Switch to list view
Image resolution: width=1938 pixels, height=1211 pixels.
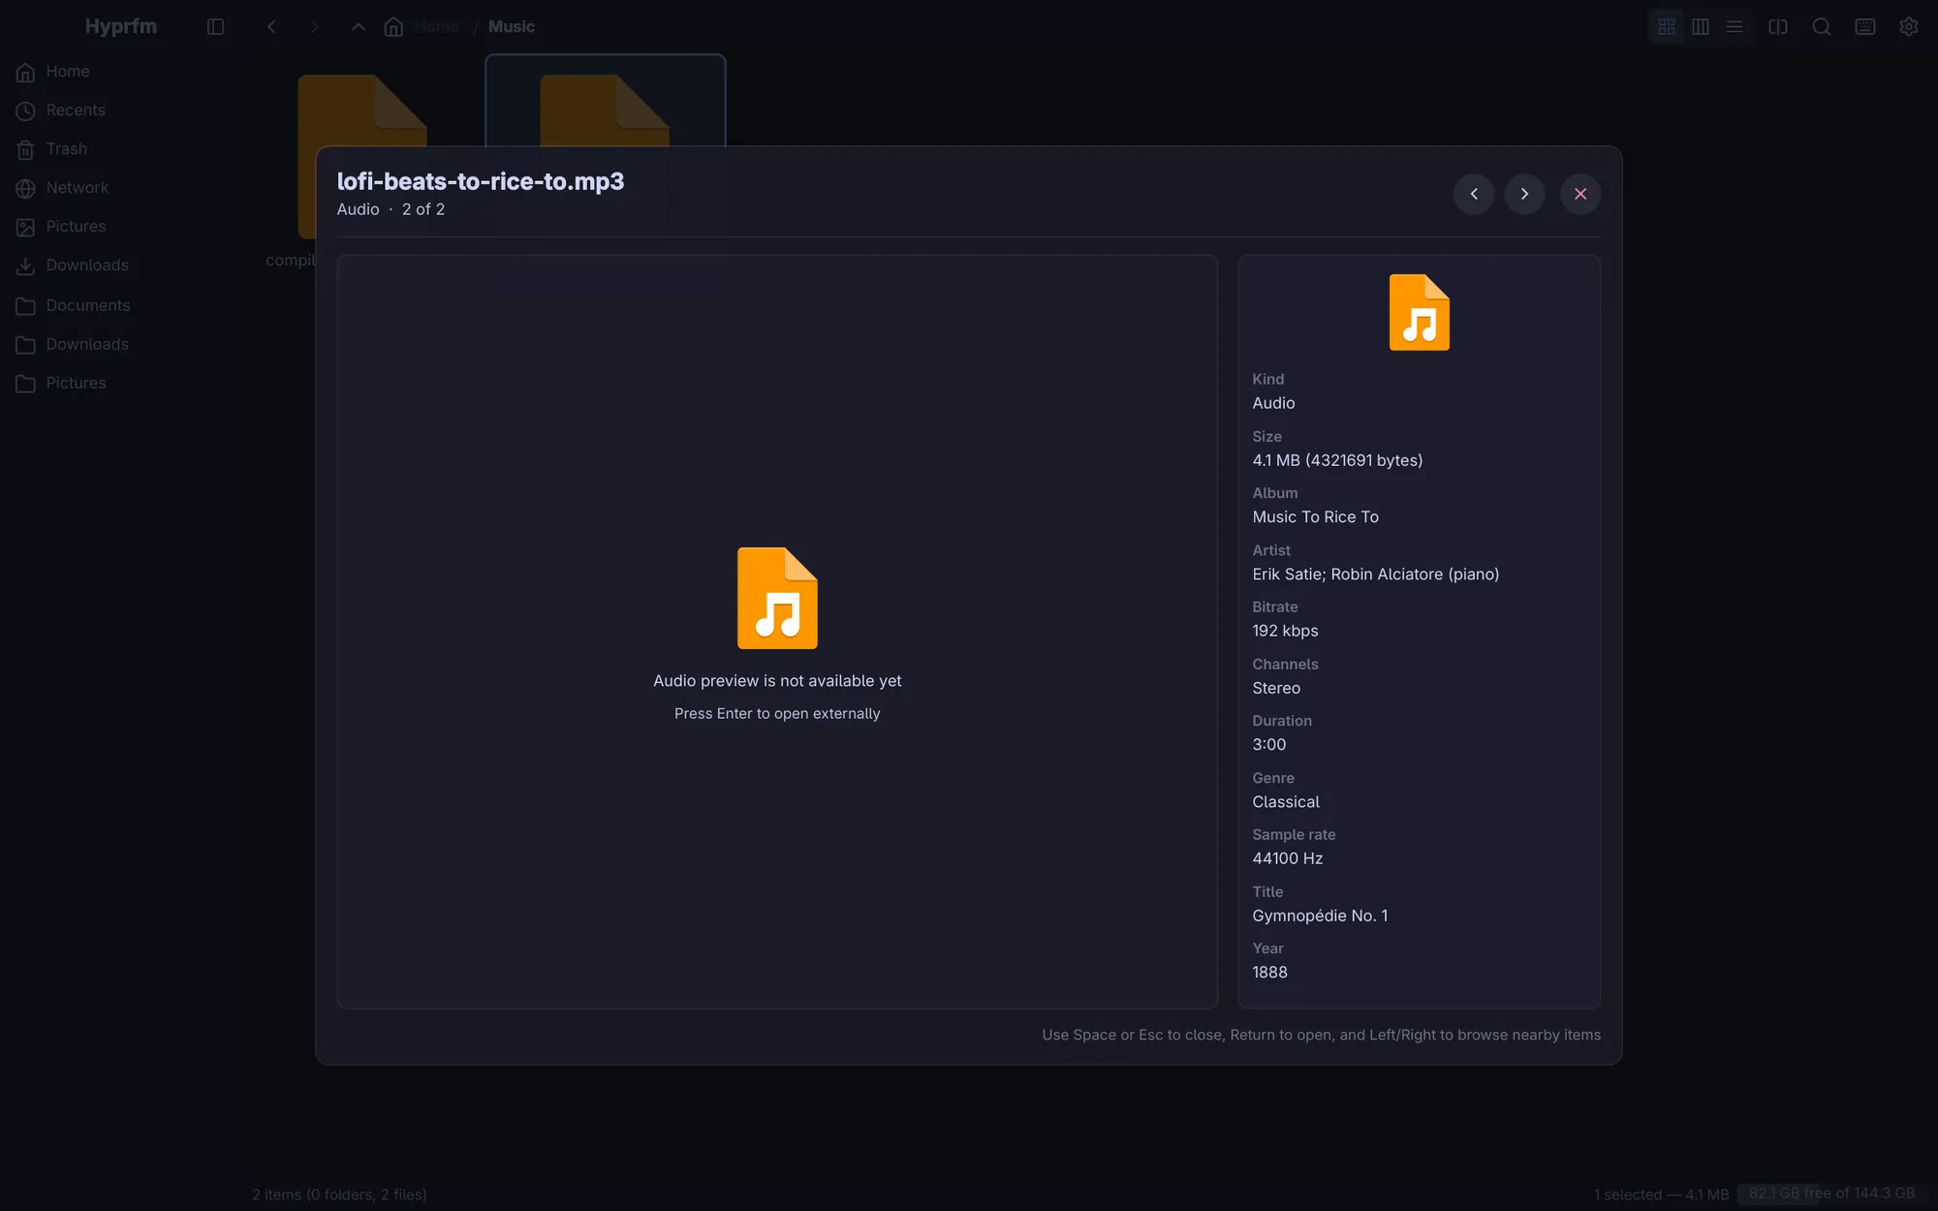(1734, 26)
